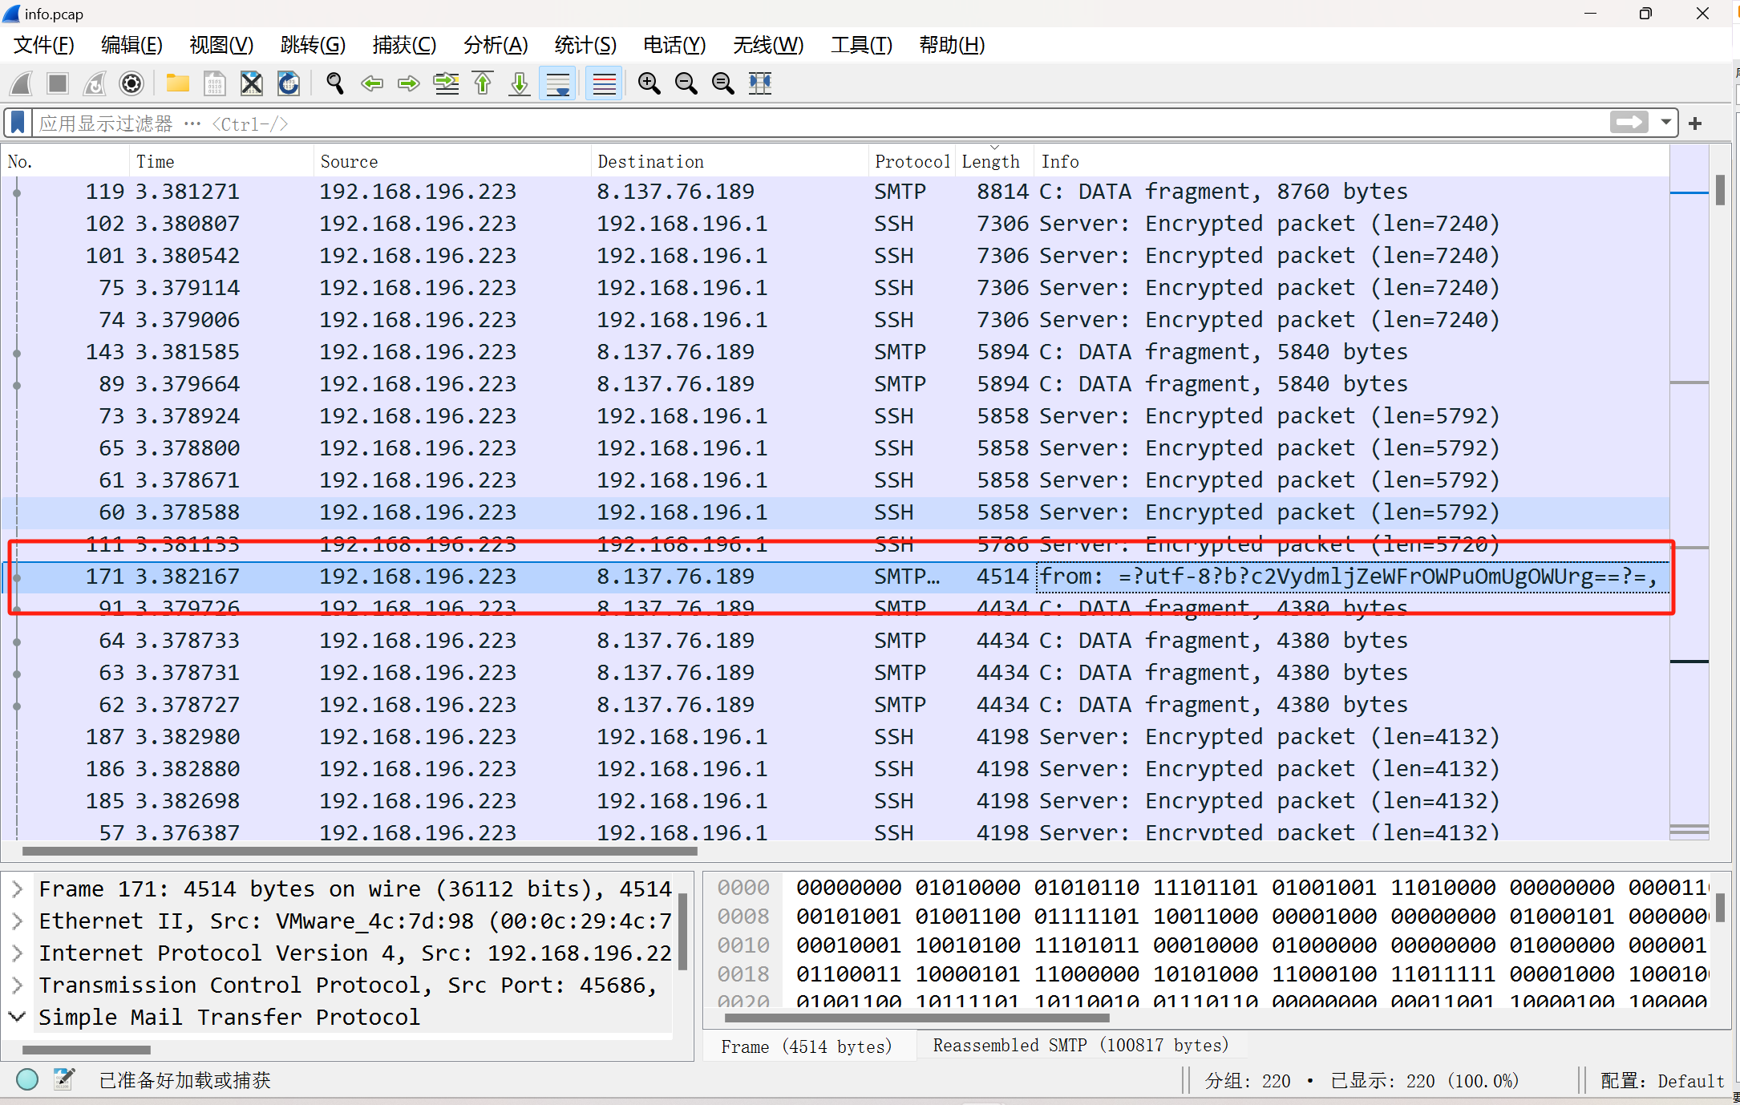
Task: Open the 文件(F) menu
Action: point(44,45)
